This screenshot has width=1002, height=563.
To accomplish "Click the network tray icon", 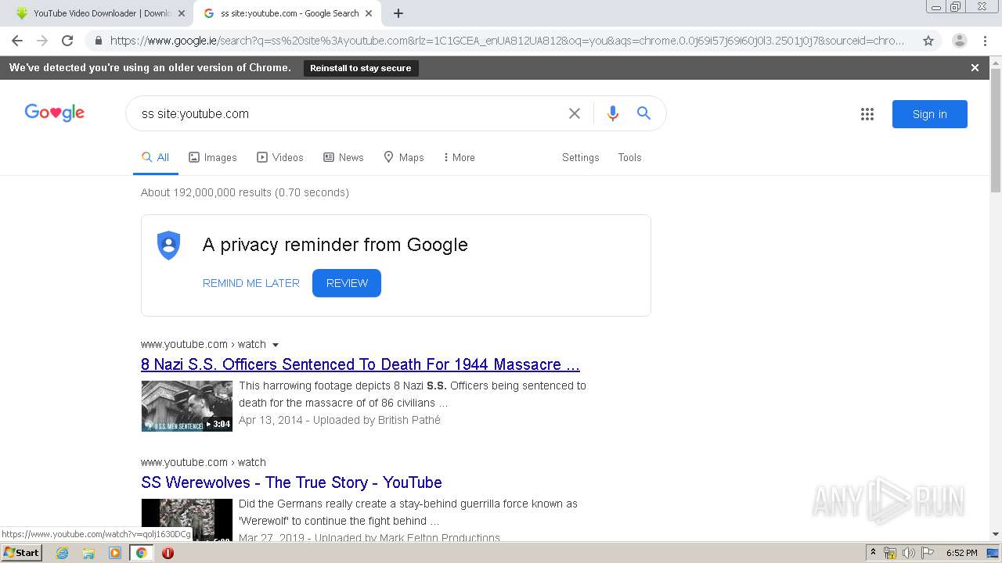I will point(890,553).
